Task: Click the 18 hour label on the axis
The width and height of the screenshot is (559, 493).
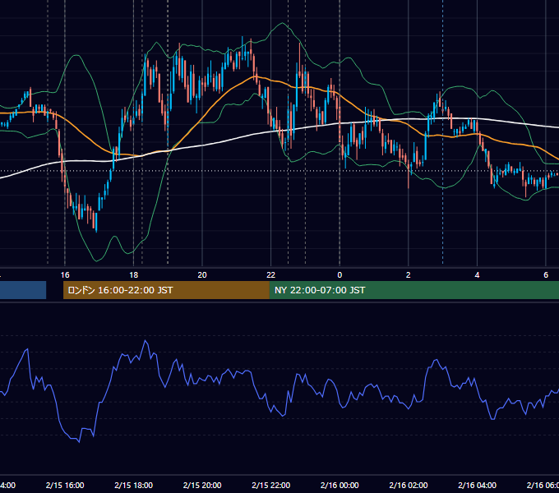Action: coord(133,274)
